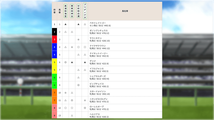Open the プリディクタ predictor header

pos(85,11)
